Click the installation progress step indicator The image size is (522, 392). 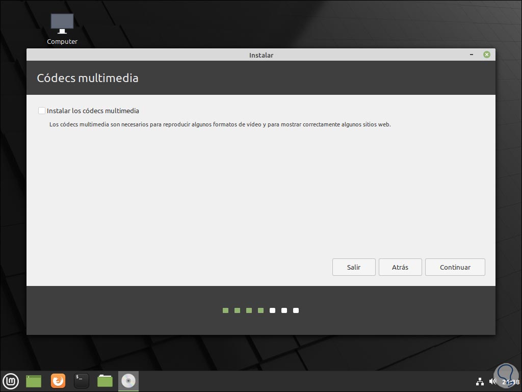click(260, 310)
